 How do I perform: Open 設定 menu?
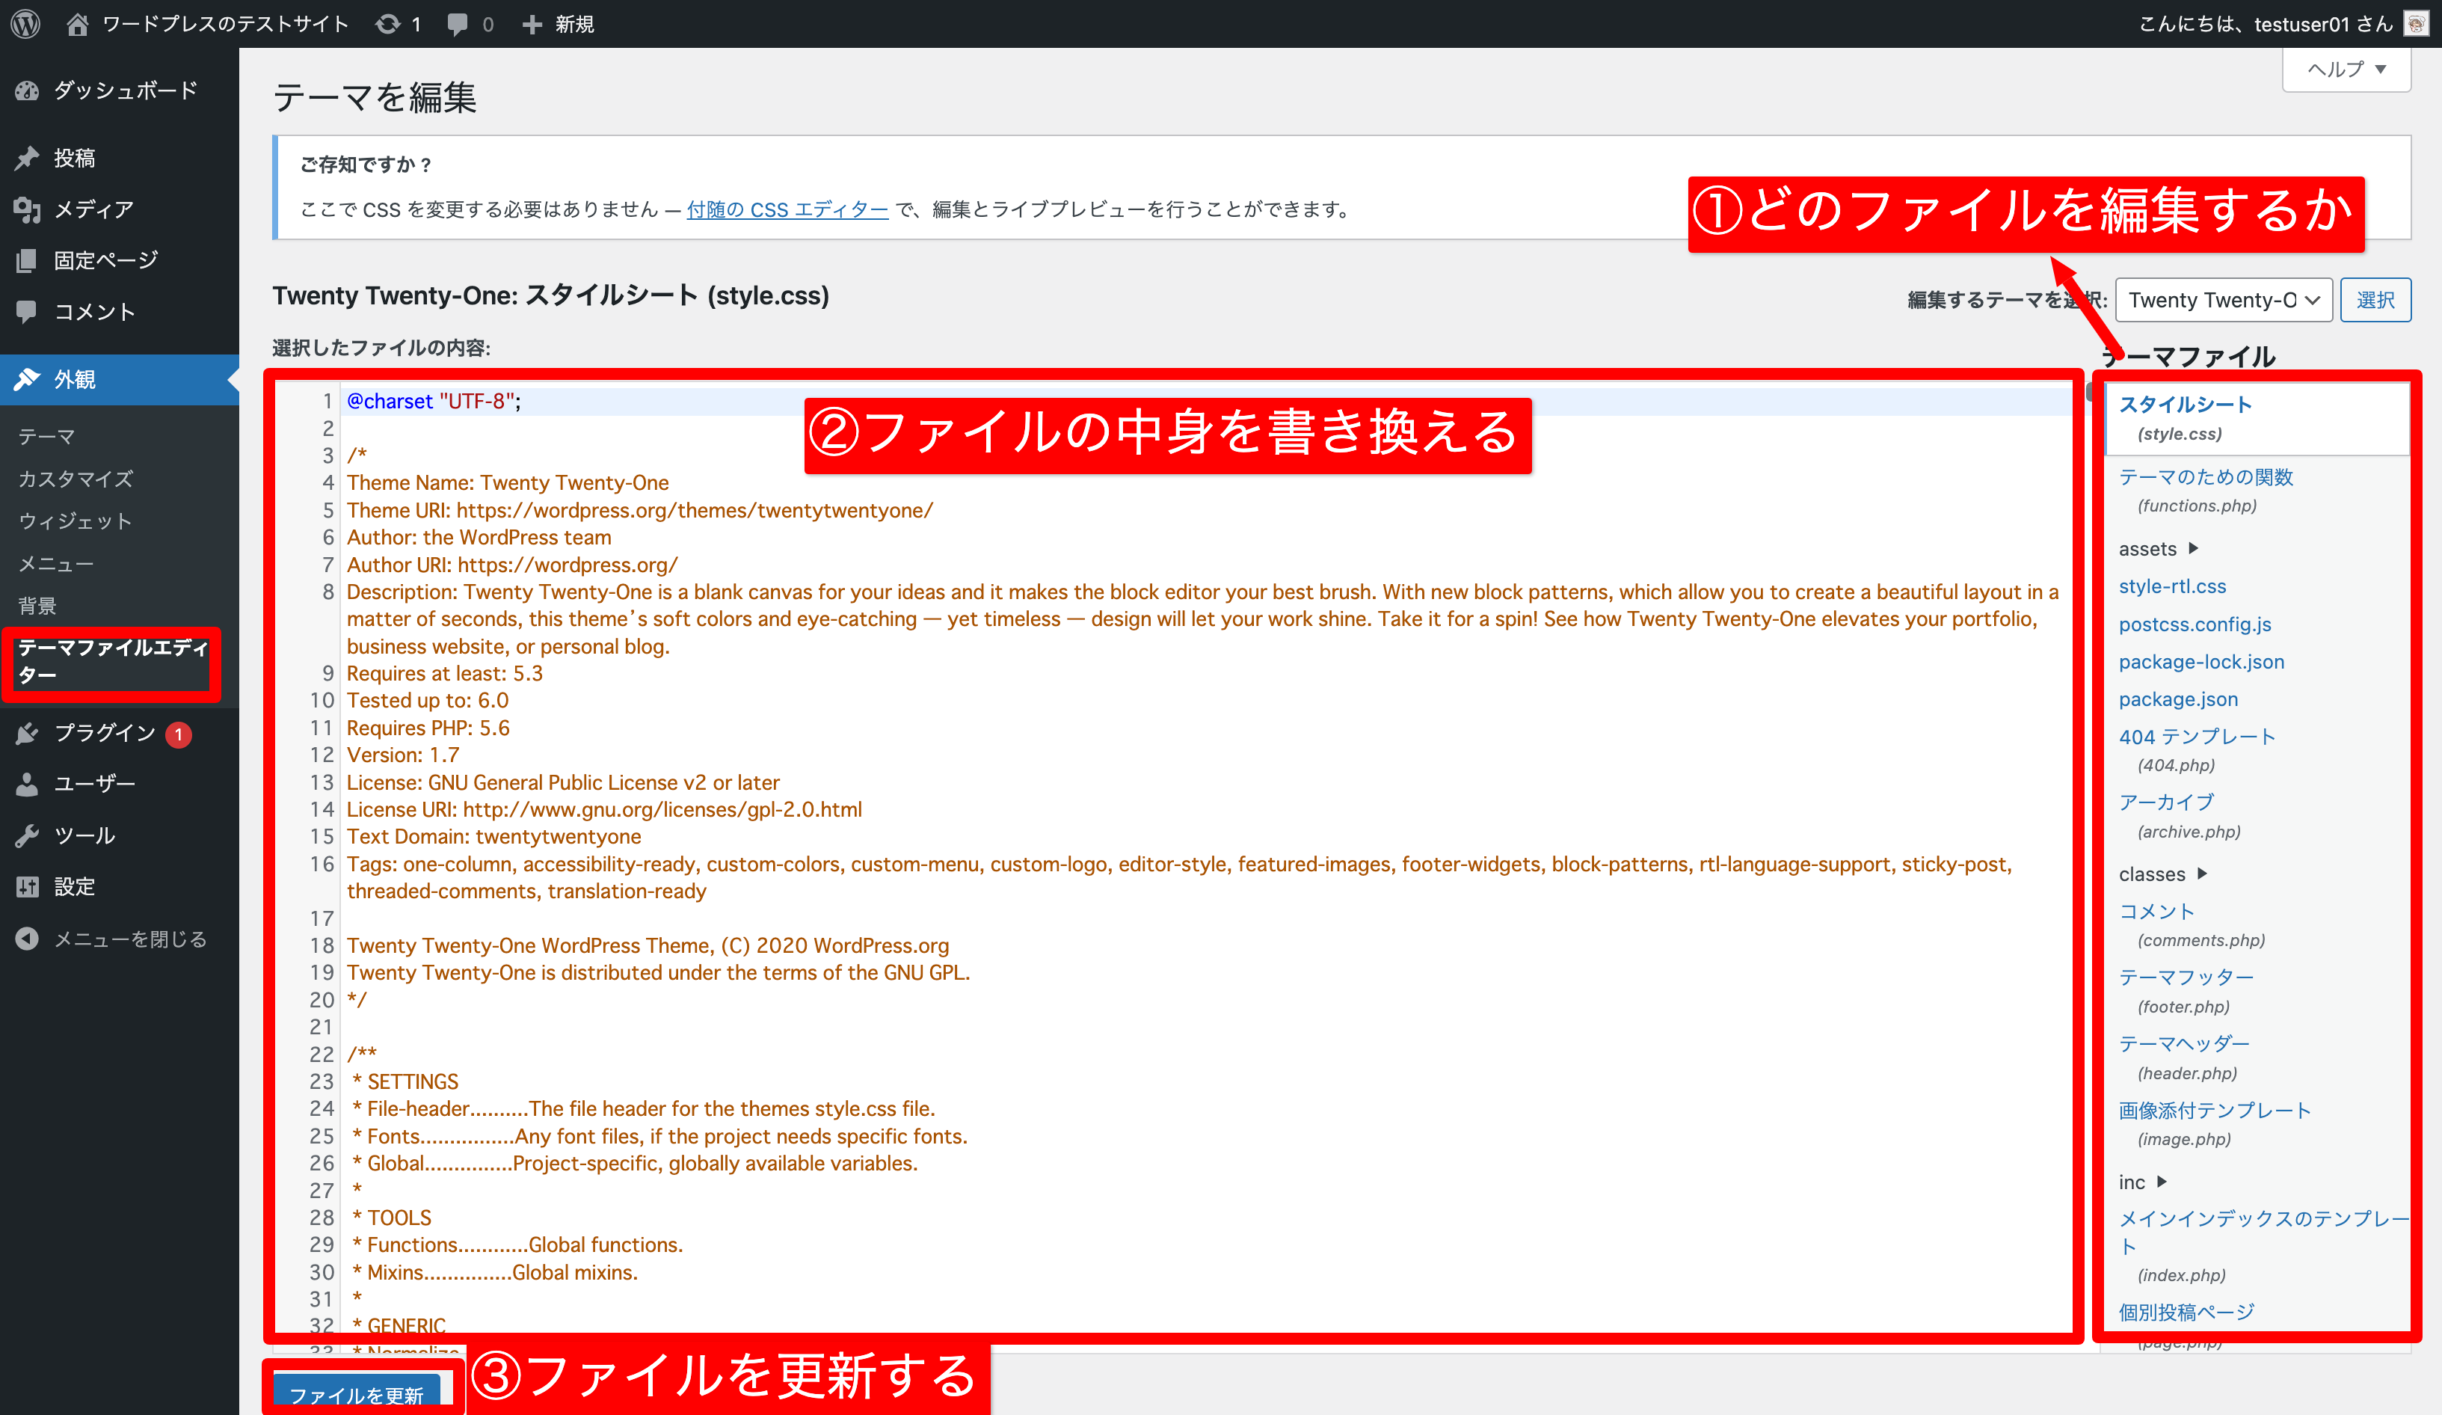click(x=119, y=887)
